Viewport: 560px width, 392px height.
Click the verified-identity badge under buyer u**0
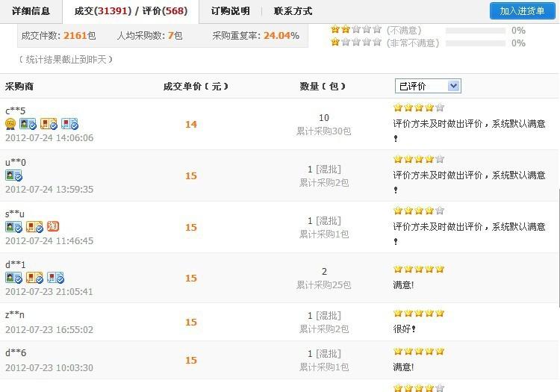point(13,175)
